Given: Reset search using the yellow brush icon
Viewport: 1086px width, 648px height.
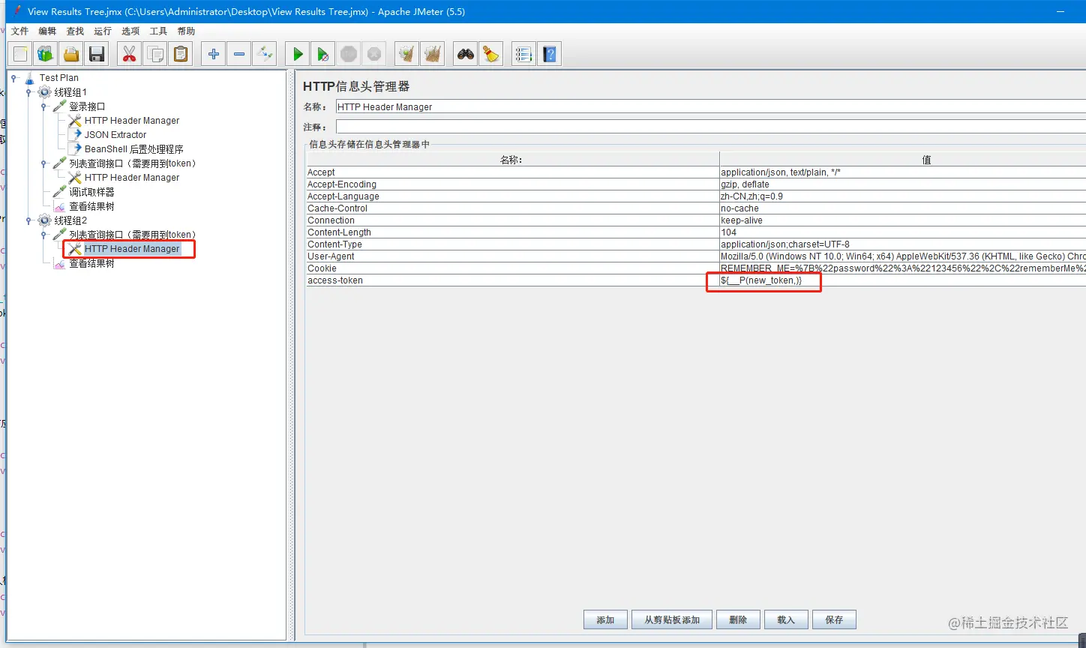Looking at the screenshot, I should pos(491,54).
